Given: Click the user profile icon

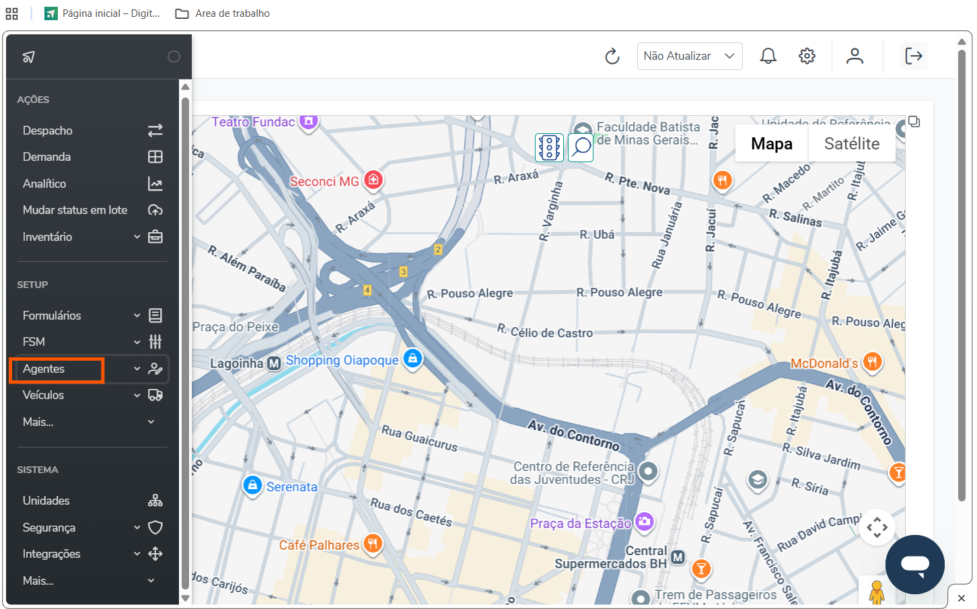Looking at the screenshot, I should [x=855, y=57].
